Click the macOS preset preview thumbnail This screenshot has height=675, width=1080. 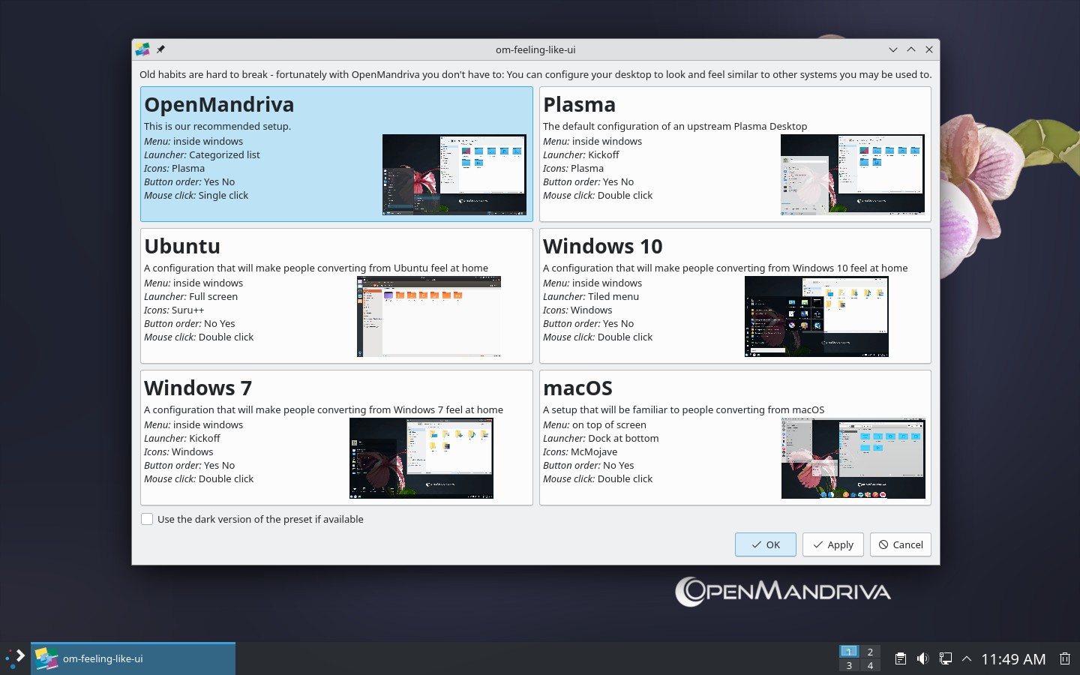[853, 458]
